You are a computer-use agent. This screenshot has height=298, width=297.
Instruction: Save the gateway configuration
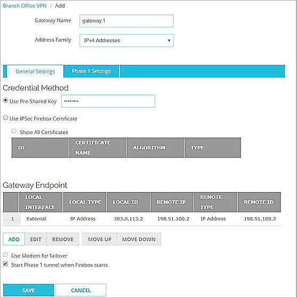tap(29, 290)
